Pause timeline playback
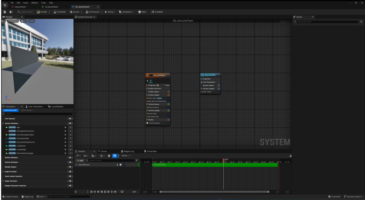This screenshot has height=200, width=365. pos(105,192)
